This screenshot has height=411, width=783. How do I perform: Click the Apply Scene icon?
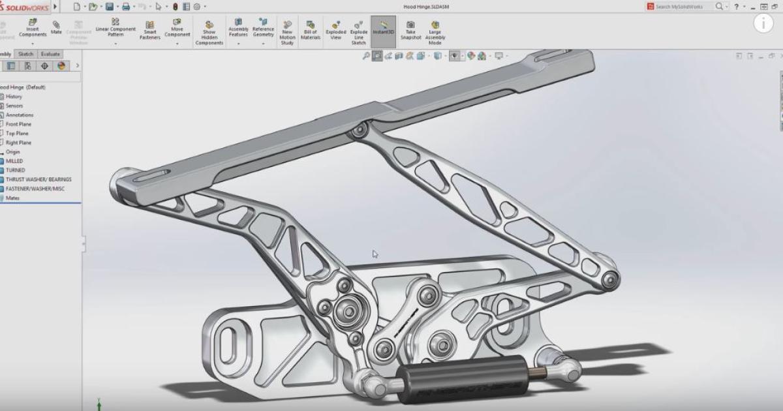click(481, 56)
